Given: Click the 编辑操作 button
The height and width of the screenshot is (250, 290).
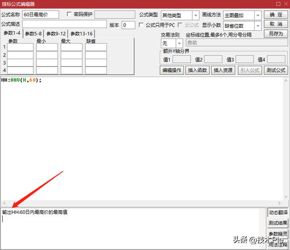Looking at the screenshot, I should tap(172, 70).
